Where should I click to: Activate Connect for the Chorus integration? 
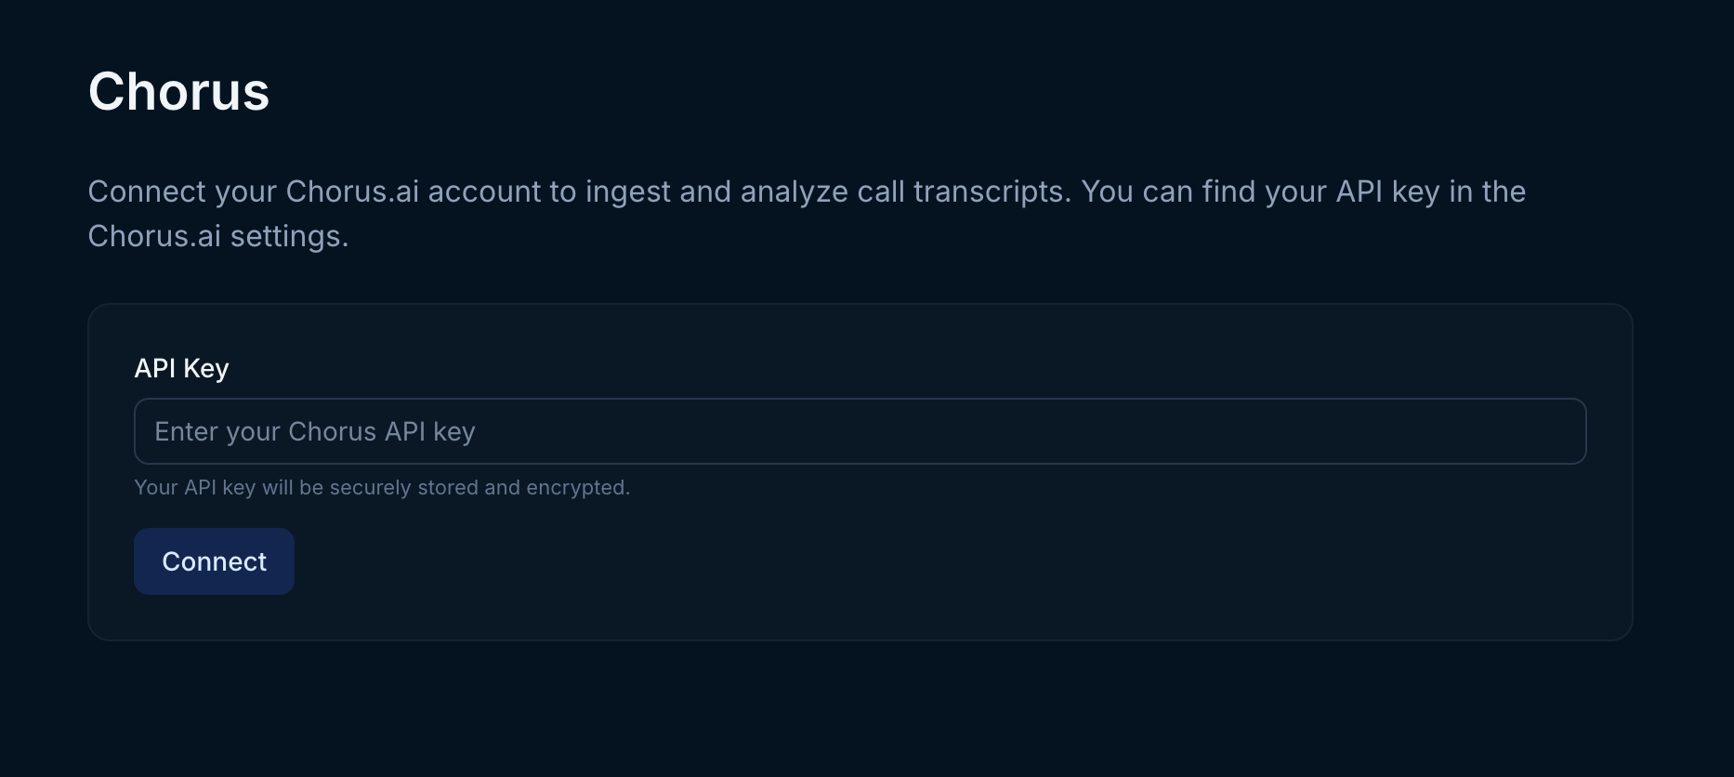pyautogui.click(x=214, y=560)
